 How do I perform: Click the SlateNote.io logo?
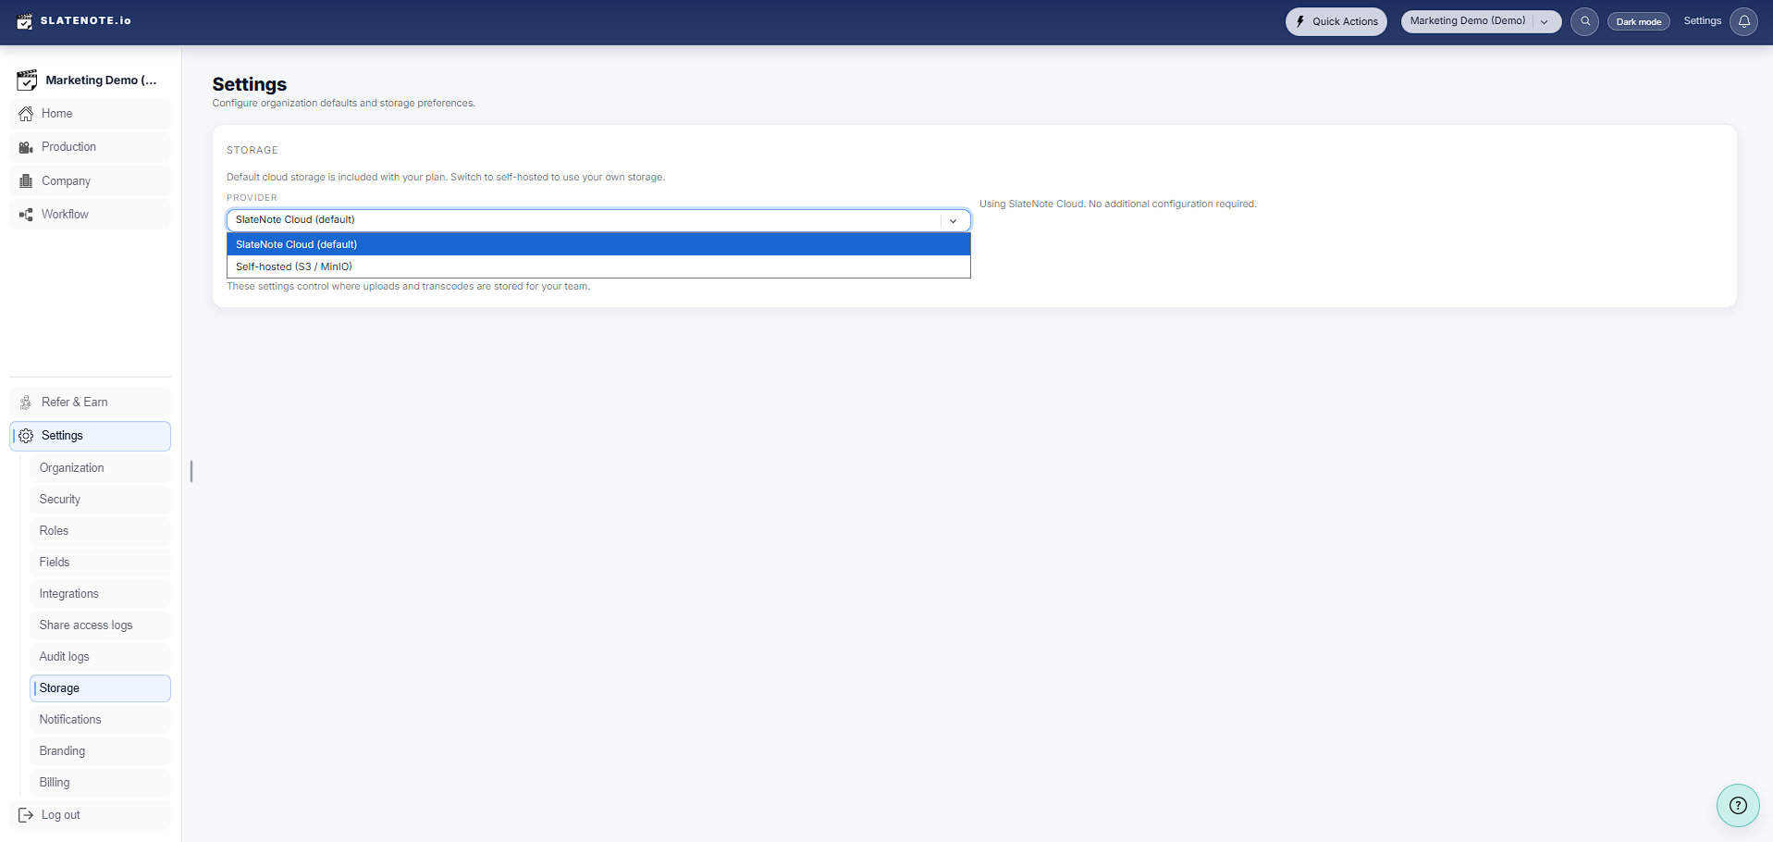(74, 20)
